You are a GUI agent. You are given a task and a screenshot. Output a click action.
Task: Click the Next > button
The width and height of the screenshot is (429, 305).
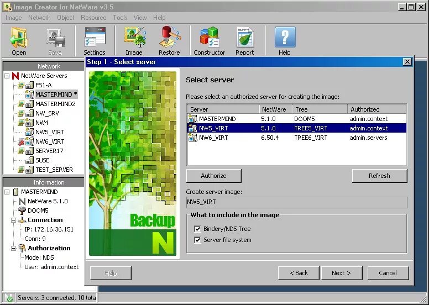click(x=342, y=273)
